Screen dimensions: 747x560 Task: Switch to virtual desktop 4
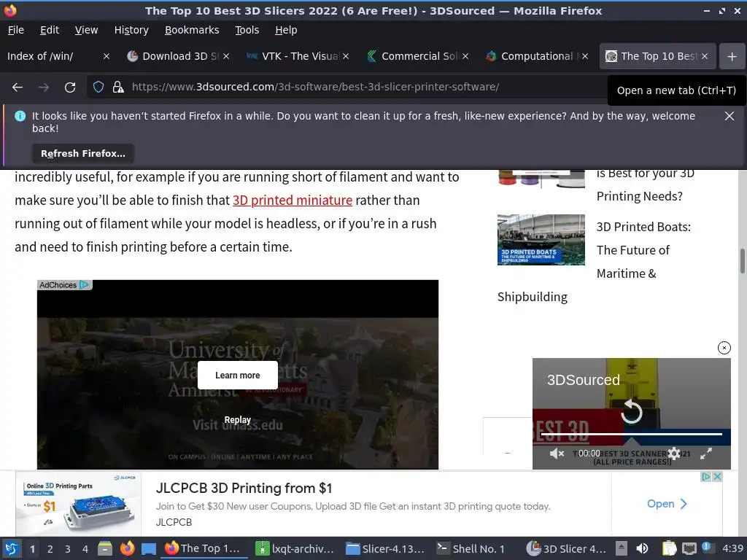tap(85, 549)
